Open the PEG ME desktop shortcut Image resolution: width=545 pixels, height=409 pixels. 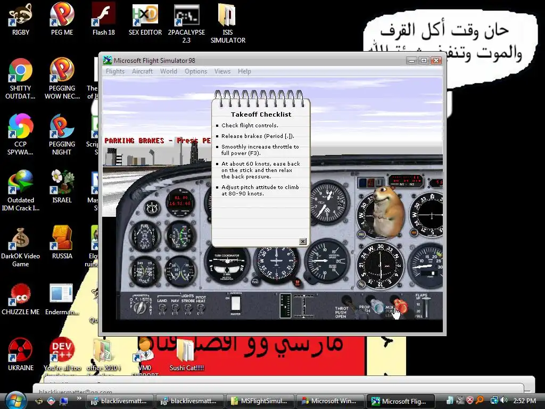click(x=62, y=19)
